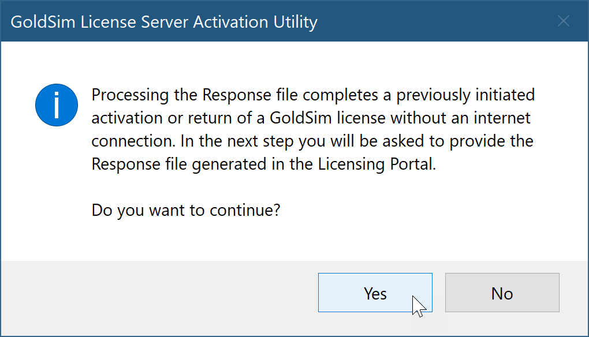Click the line starting 'connection. In the next step'
Image resolution: width=589 pixels, height=337 pixels.
click(312, 141)
